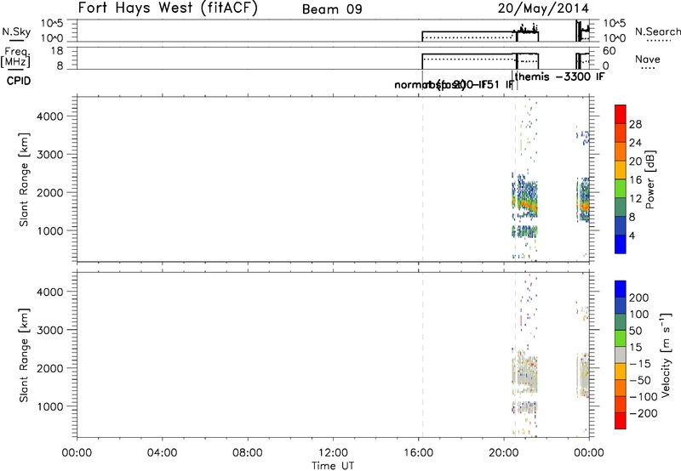Select the '−200' Velocity color bar label
Image resolution: width=681 pixels, height=471 pixels.
pyautogui.click(x=644, y=413)
